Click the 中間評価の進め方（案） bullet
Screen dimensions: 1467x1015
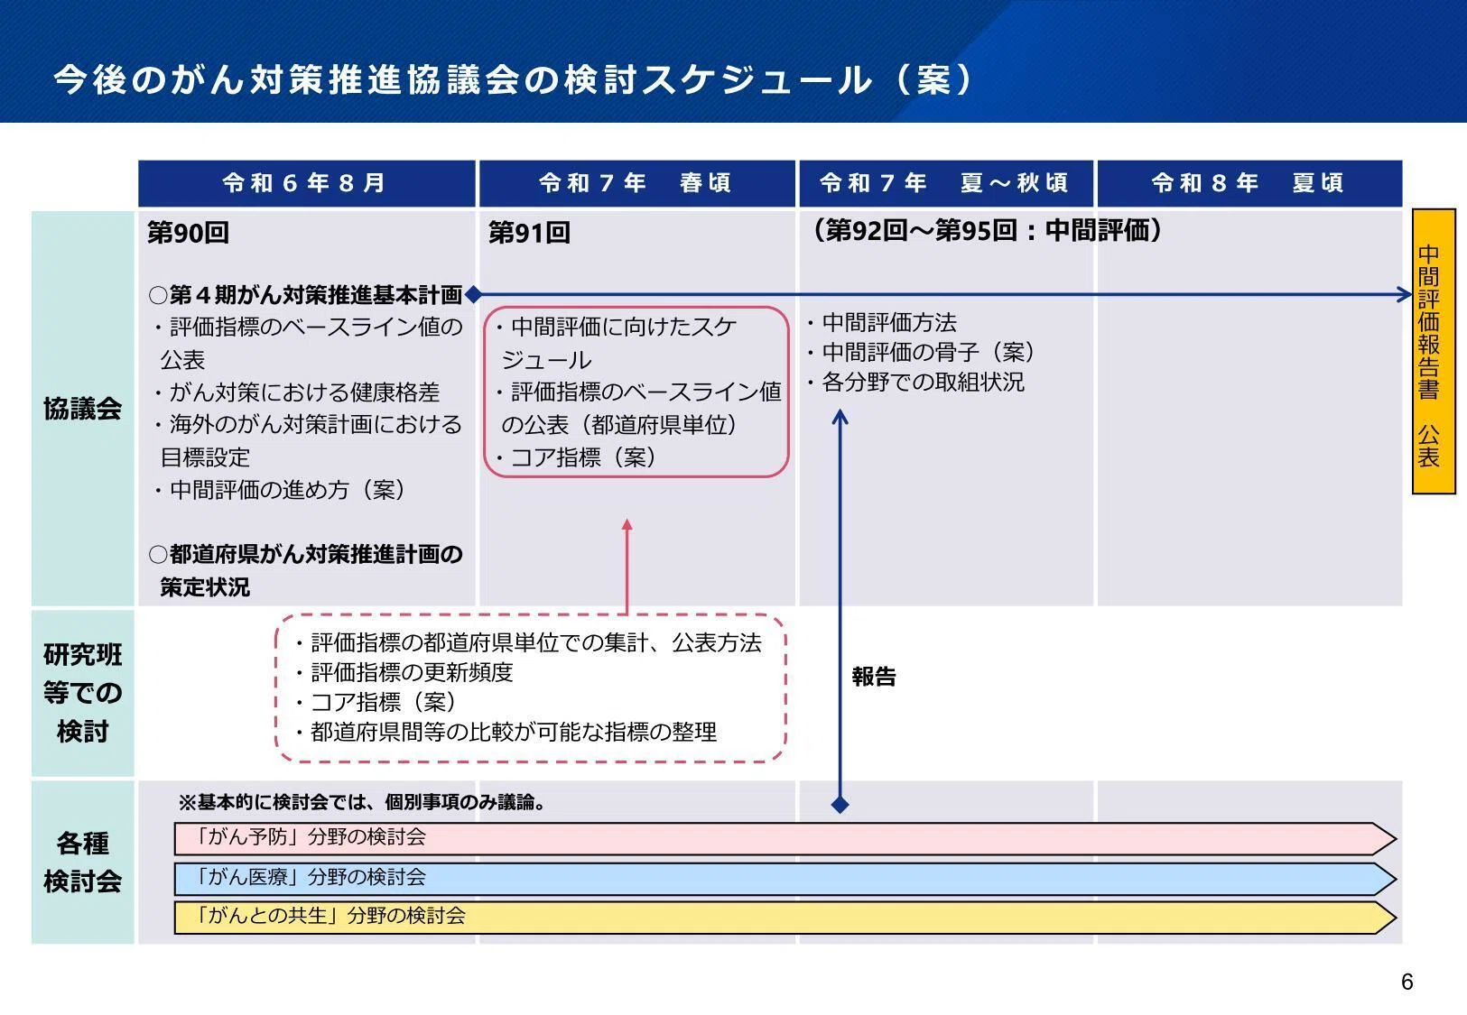(x=279, y=490)
